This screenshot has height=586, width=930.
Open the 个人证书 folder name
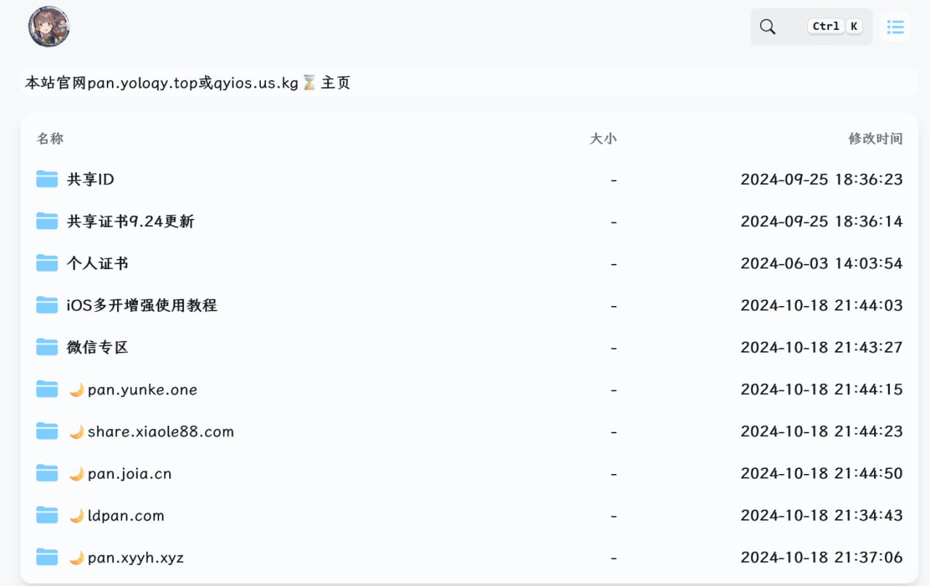tap(97, 263)
